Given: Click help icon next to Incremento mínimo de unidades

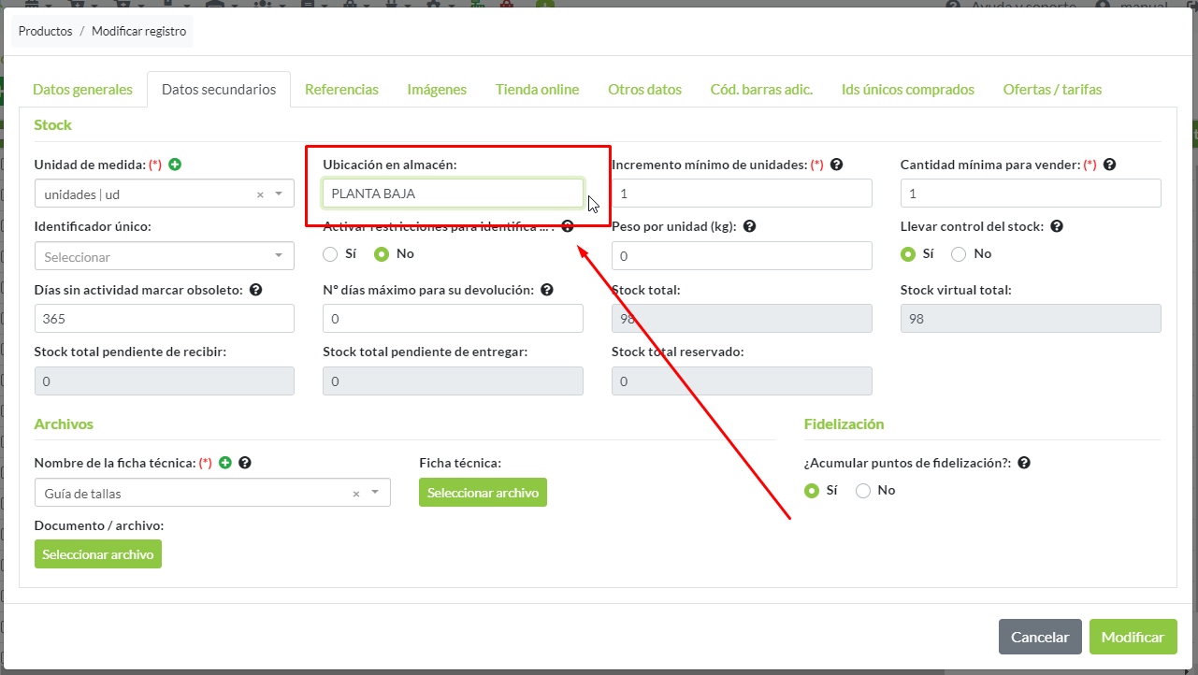Looking at the screenshot, I should coord(837,165).
